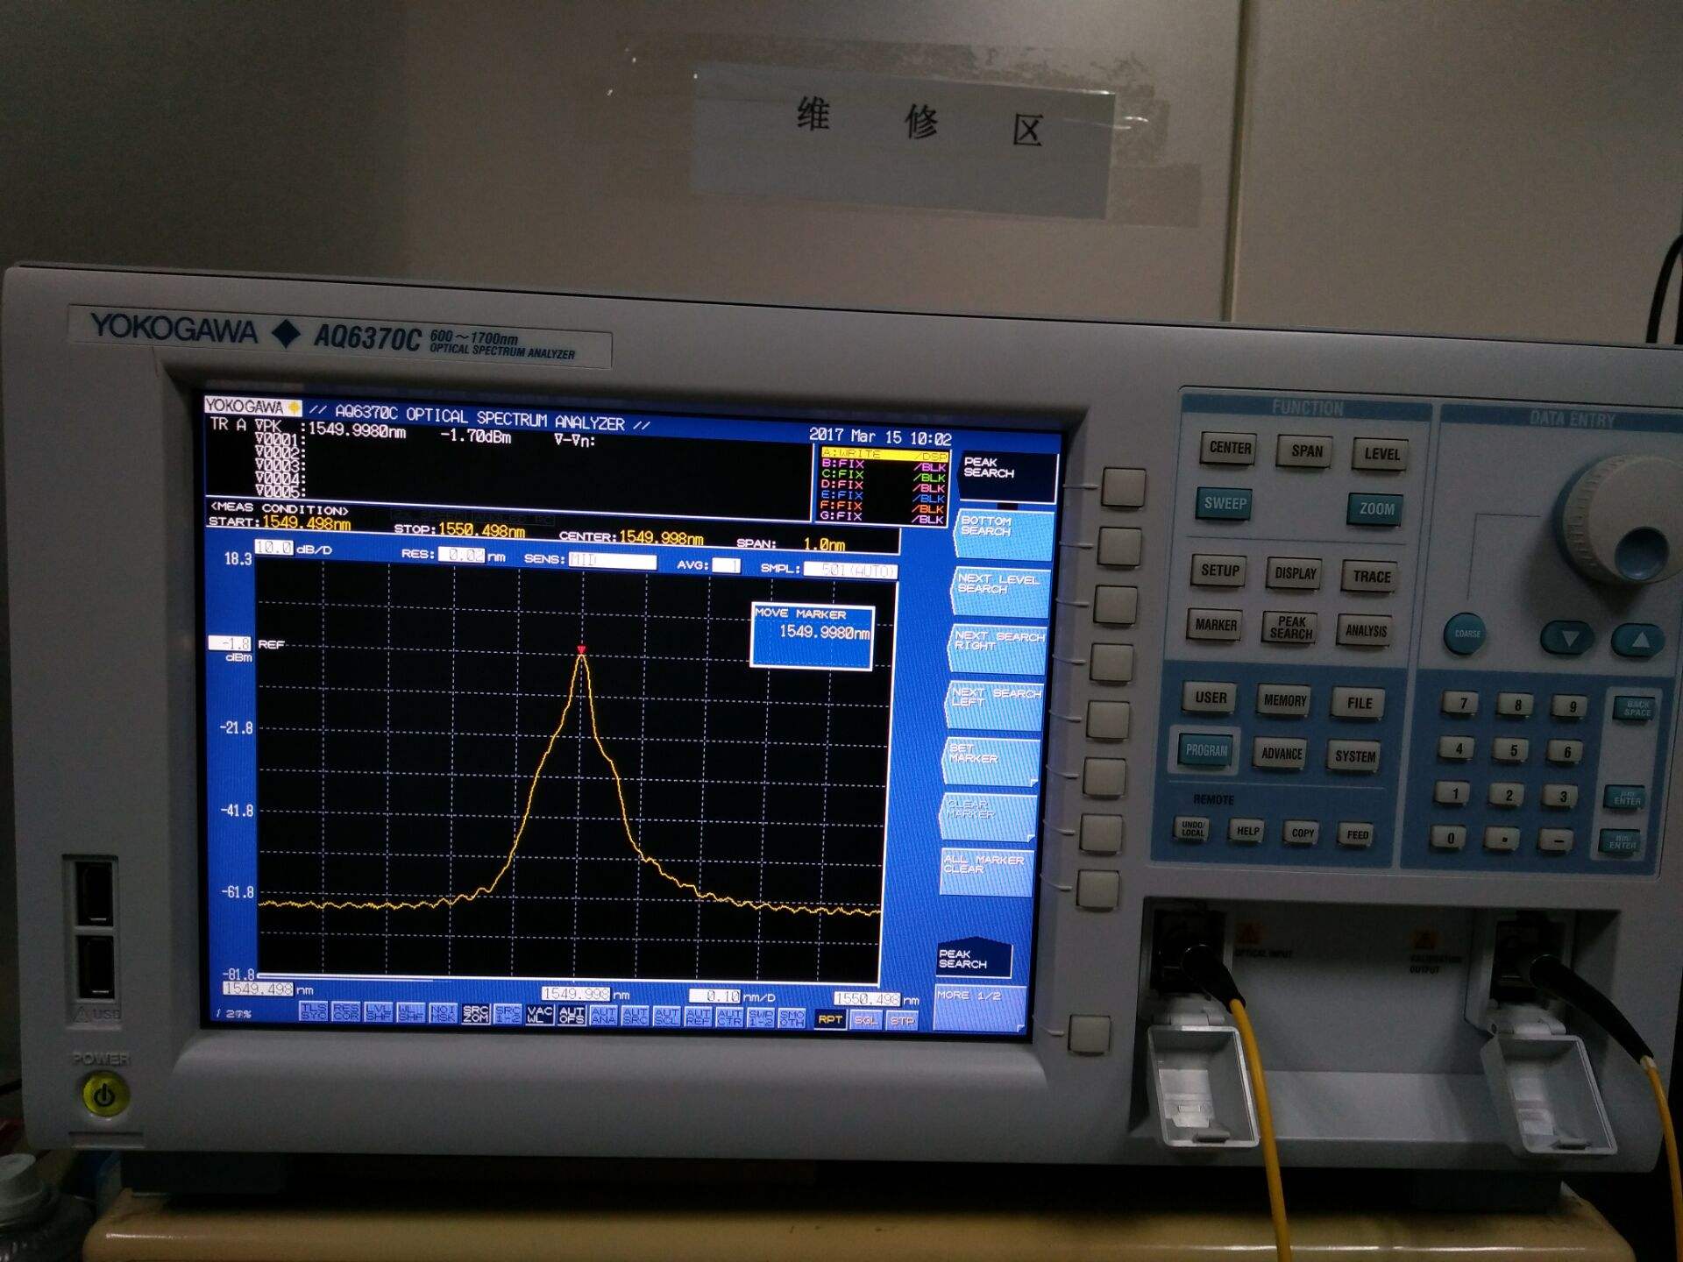The image size is (1683, 1262).
Task: Push the TRACE function key
Action: tap(1371, 578)
